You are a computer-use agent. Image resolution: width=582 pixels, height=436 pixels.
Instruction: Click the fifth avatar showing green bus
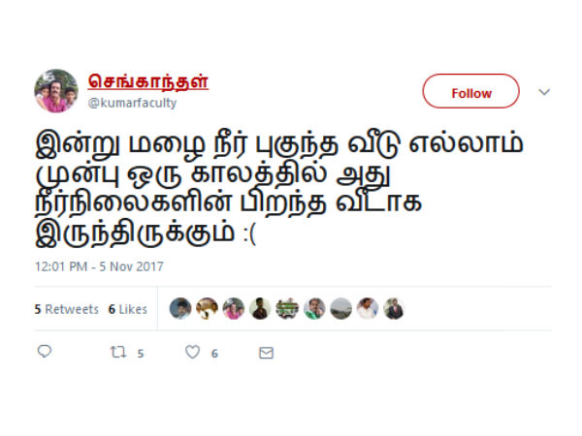(x=287, y=308)
